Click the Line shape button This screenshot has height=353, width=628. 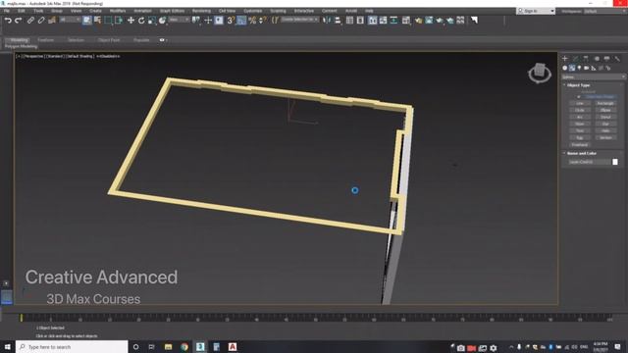(x=580, y=103)
